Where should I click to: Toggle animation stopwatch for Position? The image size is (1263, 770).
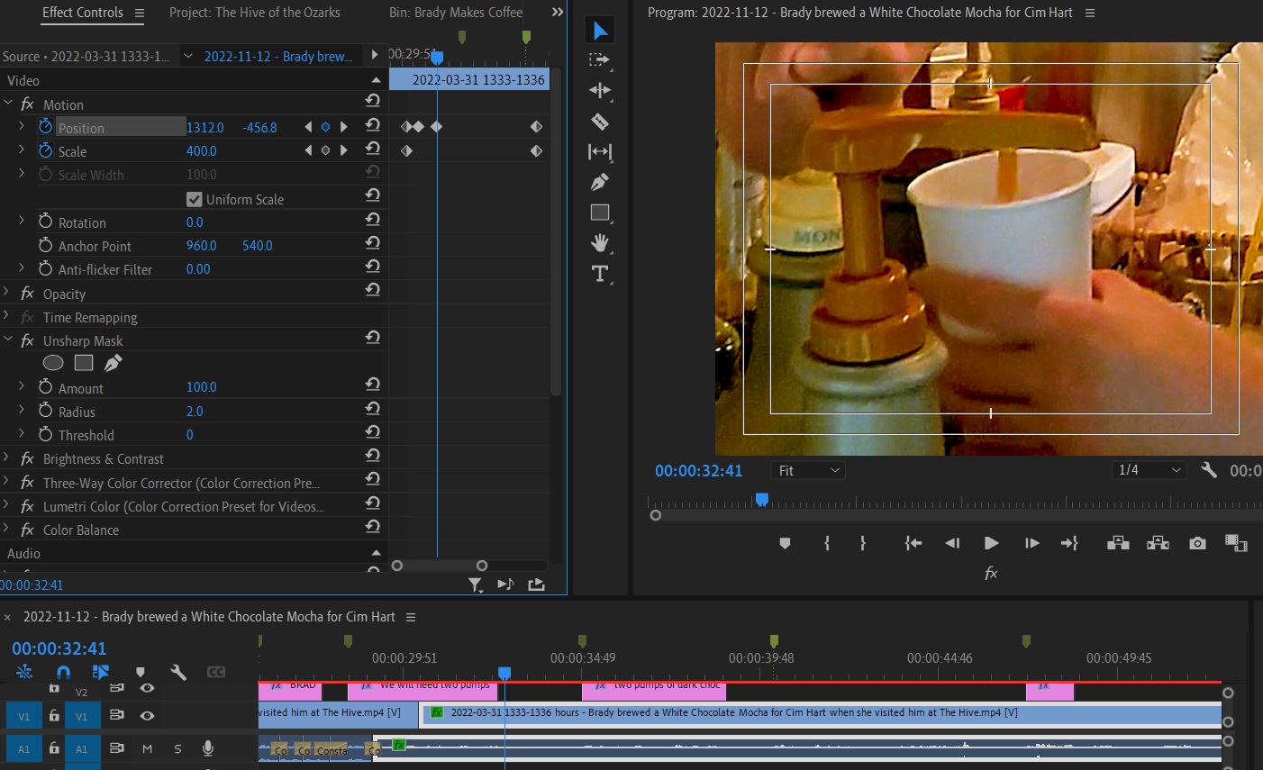45,127
